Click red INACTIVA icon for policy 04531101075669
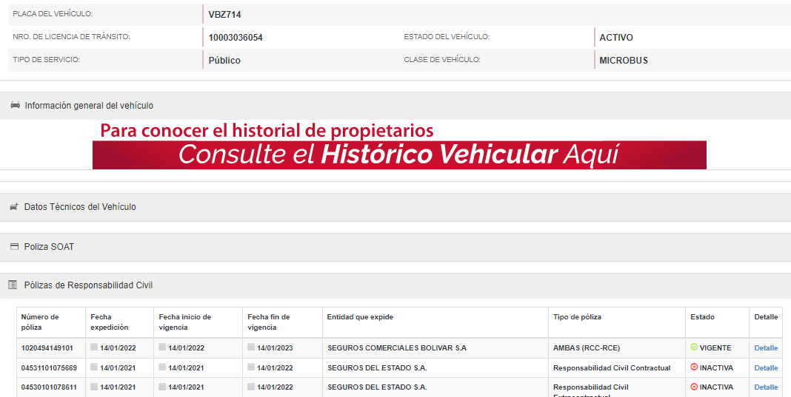791x397 pixels. [694, 367]
